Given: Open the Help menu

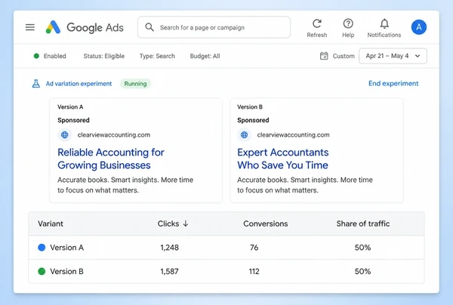Looking at the screenshot, I should pyautogui.click(x=348, y=28).
